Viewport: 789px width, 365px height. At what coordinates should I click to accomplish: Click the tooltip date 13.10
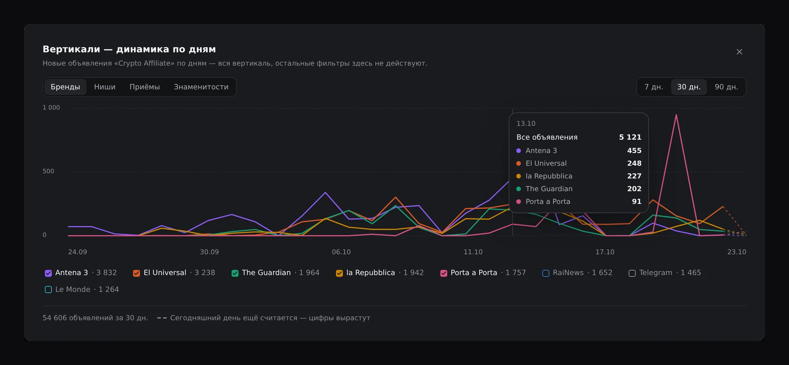[526, 124]
